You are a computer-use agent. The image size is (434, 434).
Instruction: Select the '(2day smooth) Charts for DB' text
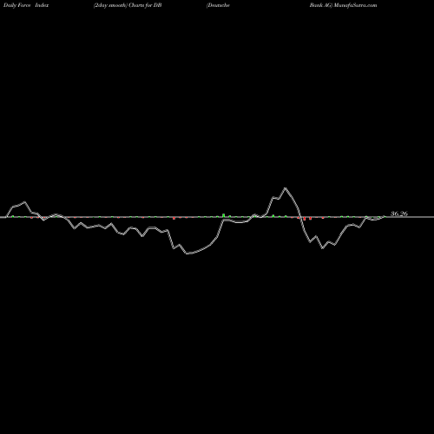coord(128,5)
